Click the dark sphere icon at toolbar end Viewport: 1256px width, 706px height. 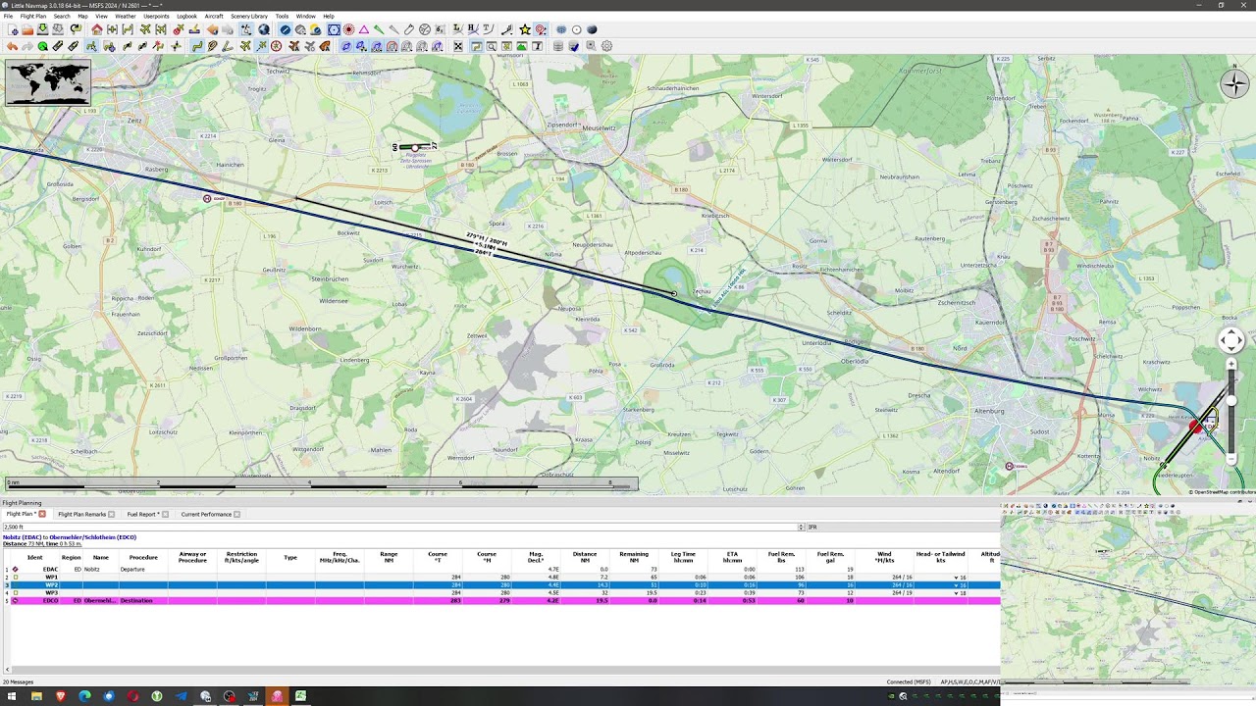click(592, 29)
